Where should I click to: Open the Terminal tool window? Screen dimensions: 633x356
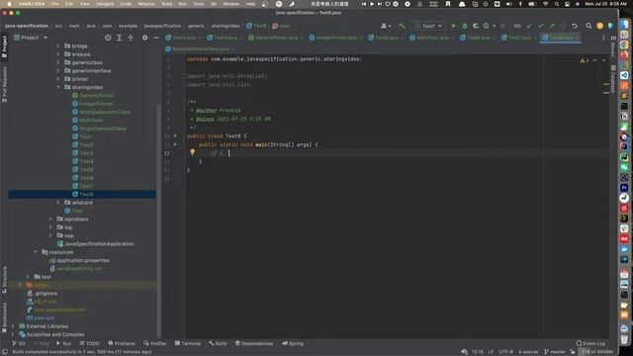click(x=188, y=343)
